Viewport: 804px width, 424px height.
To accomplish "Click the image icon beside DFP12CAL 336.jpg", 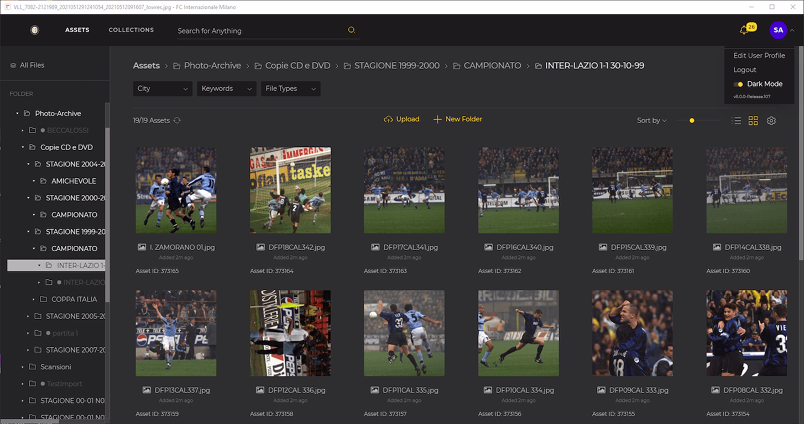I will point(260,390).
